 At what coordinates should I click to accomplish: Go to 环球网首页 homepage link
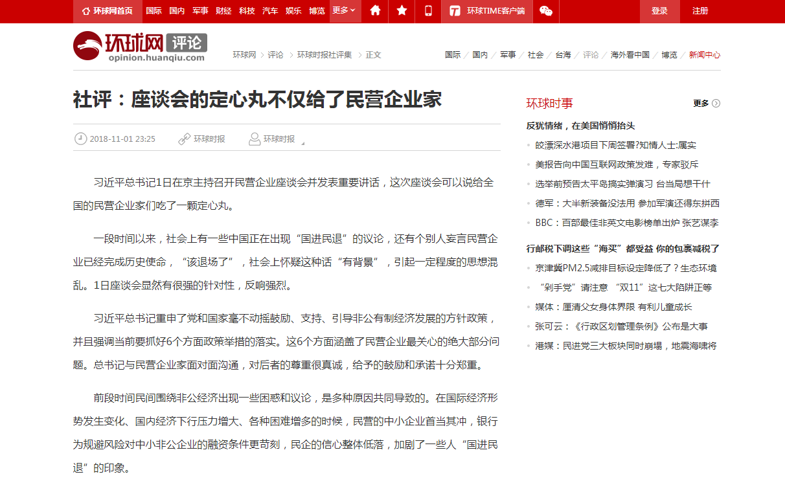coord(108,11)
